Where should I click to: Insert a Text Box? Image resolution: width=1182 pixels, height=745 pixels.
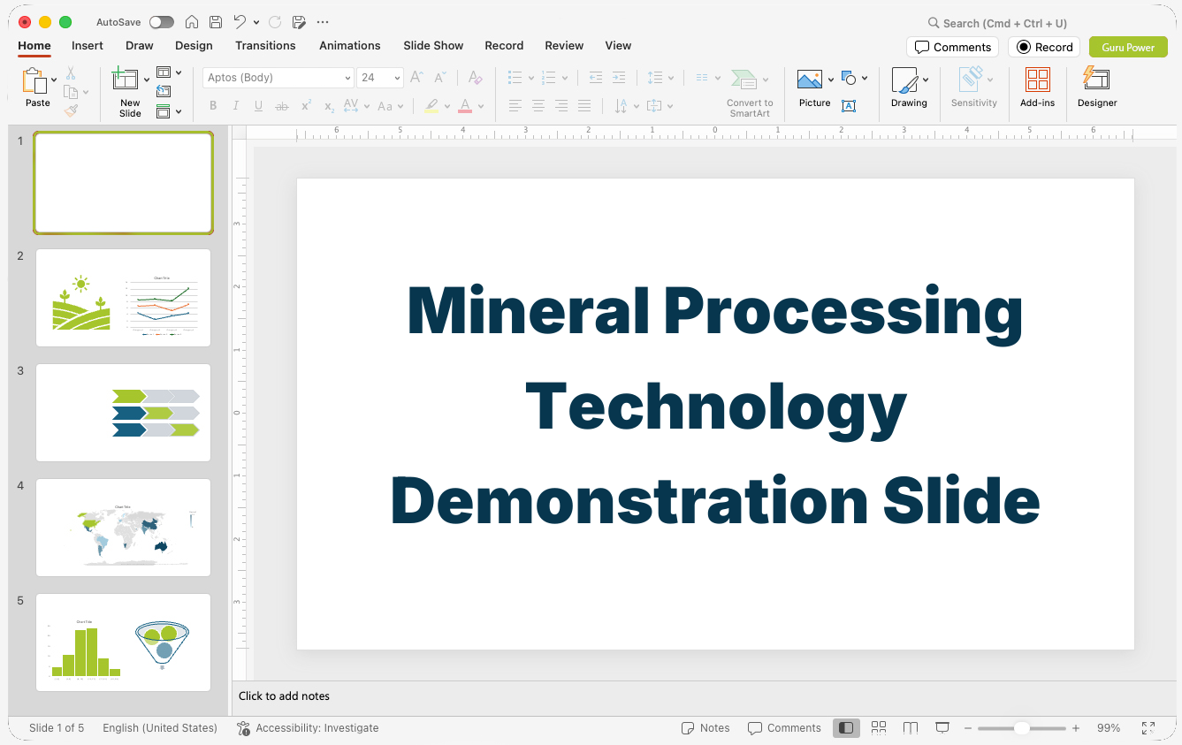point(849,106)
